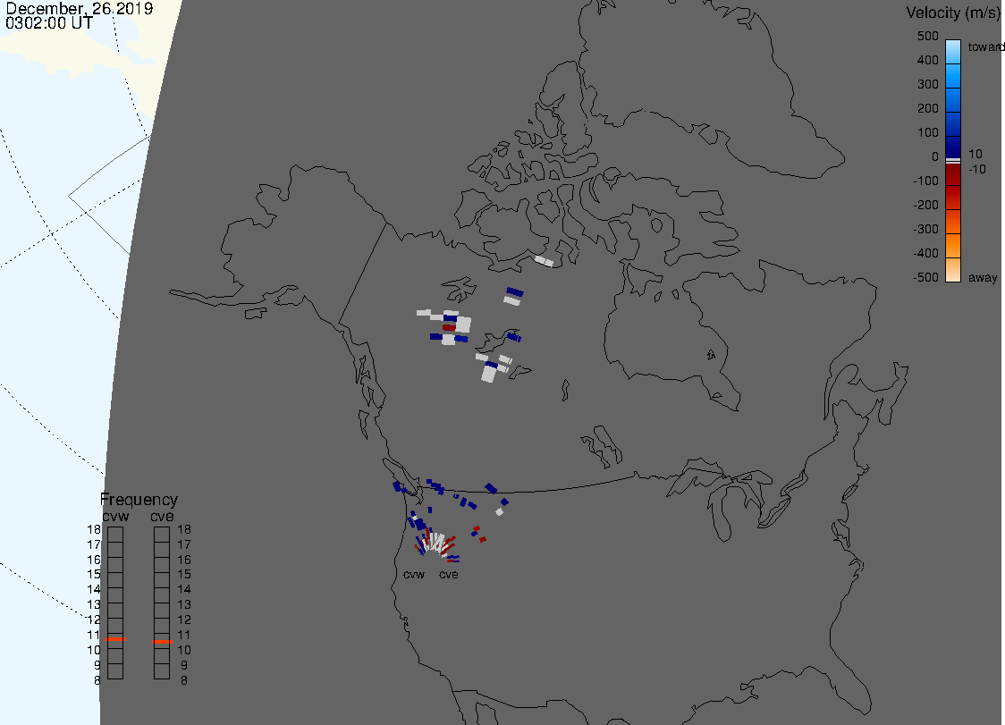Click the 400 velocity scale label

pos(927,60)
